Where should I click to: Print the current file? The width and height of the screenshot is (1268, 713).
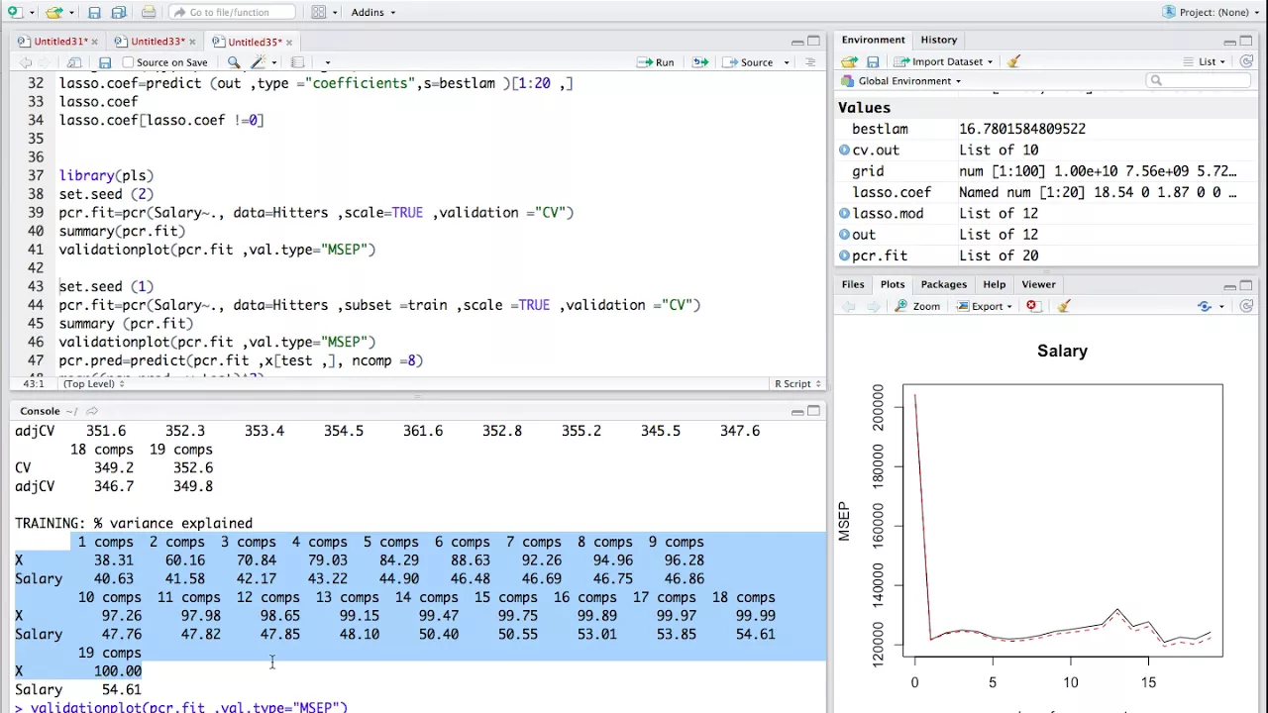(149, 12)
